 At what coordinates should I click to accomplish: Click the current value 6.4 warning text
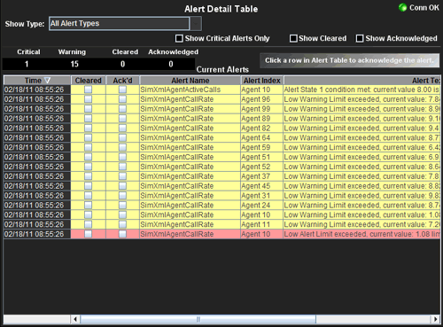(x=361, y=147)
